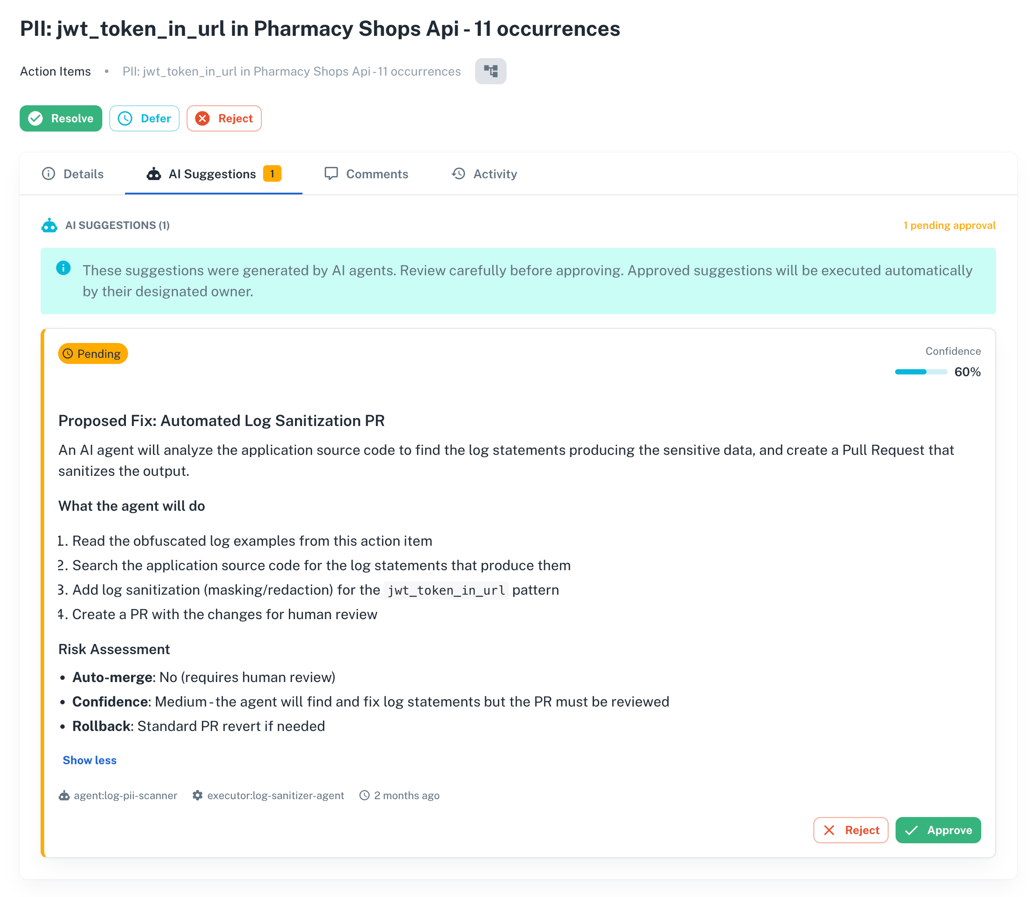The image size is (1035, 897).
Task: Click the checkmark icon inside the Approve button
Action: (x=912, y=830)
